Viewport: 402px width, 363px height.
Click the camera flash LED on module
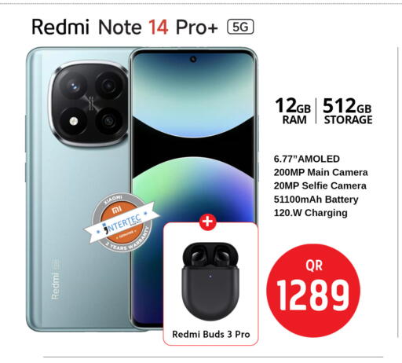(x=74, y=121)
